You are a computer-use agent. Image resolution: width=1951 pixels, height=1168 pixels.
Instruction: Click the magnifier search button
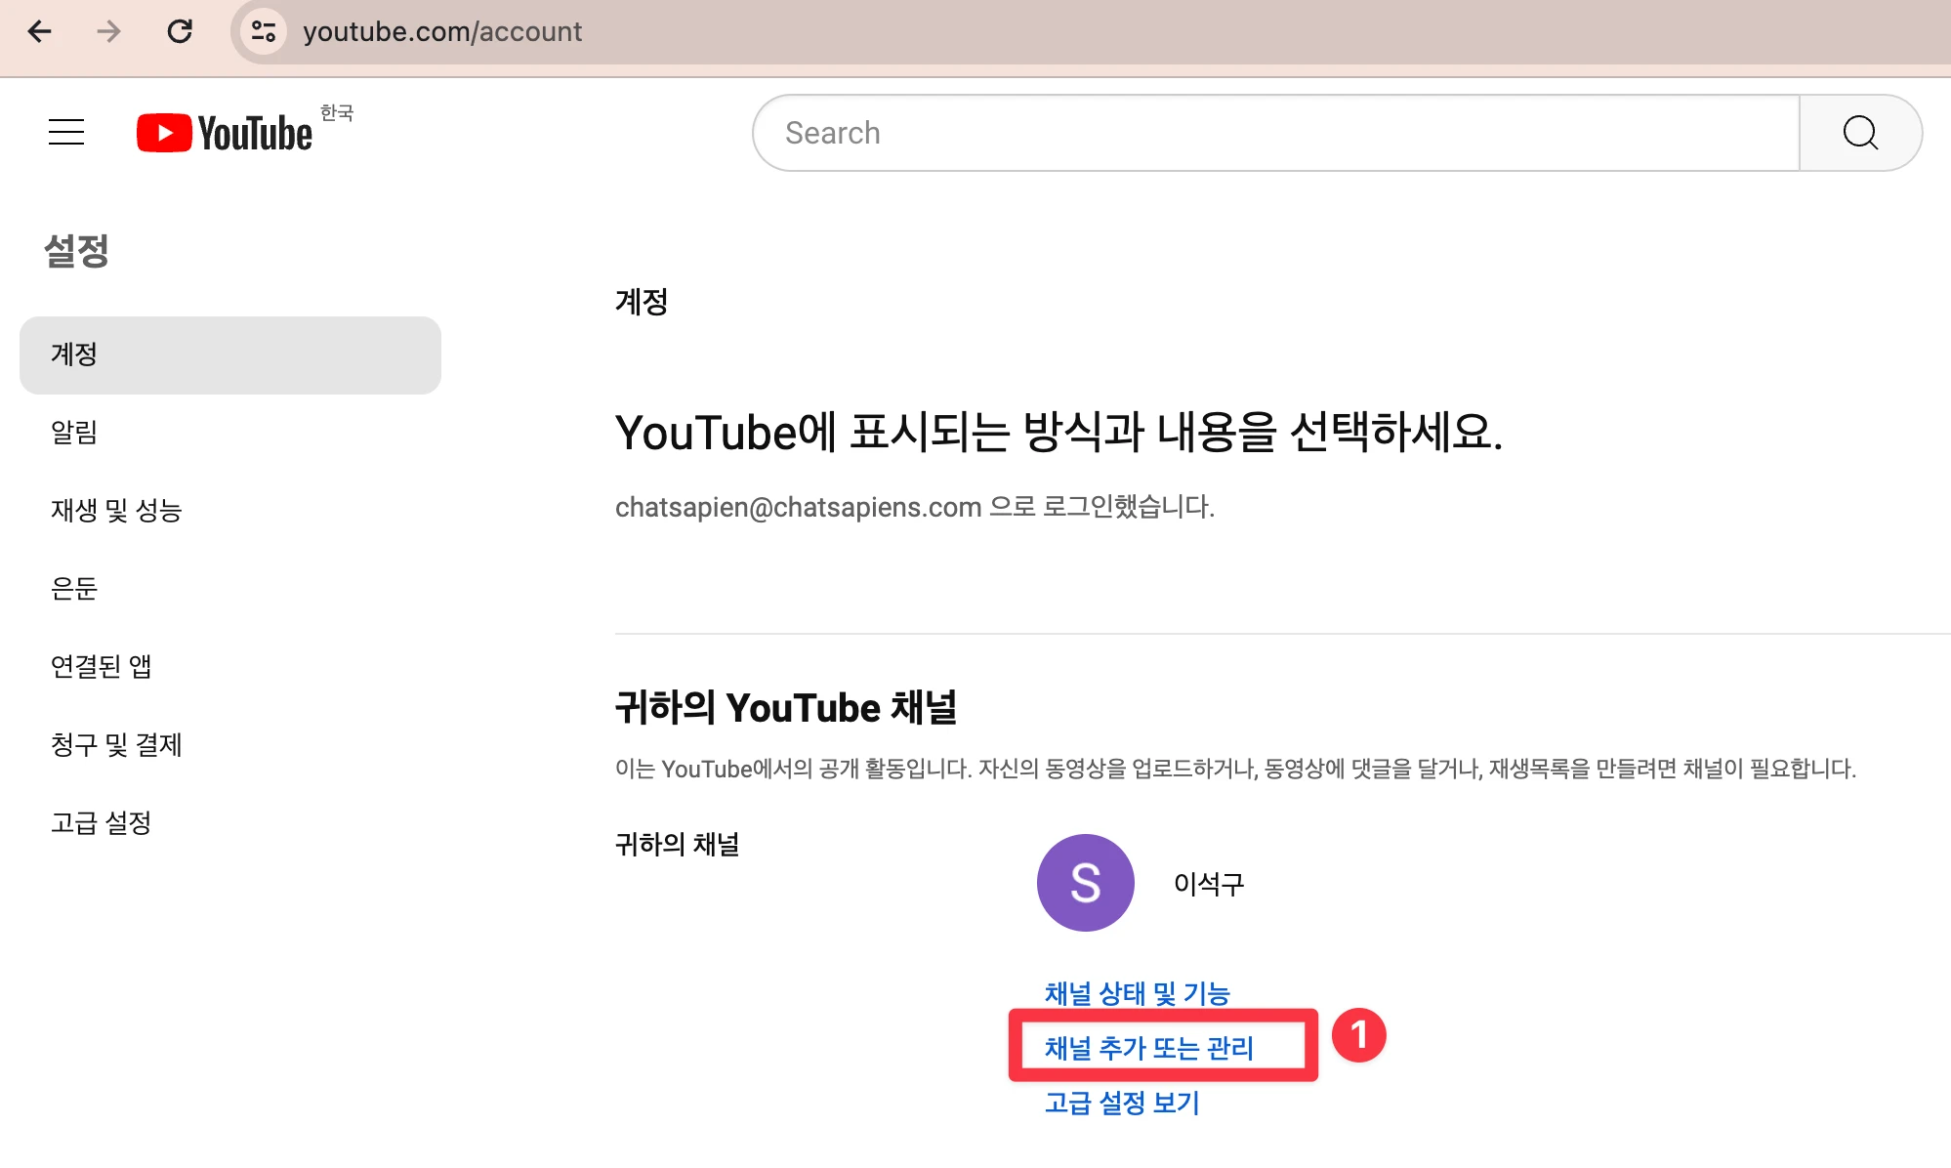click(1860, 133)
